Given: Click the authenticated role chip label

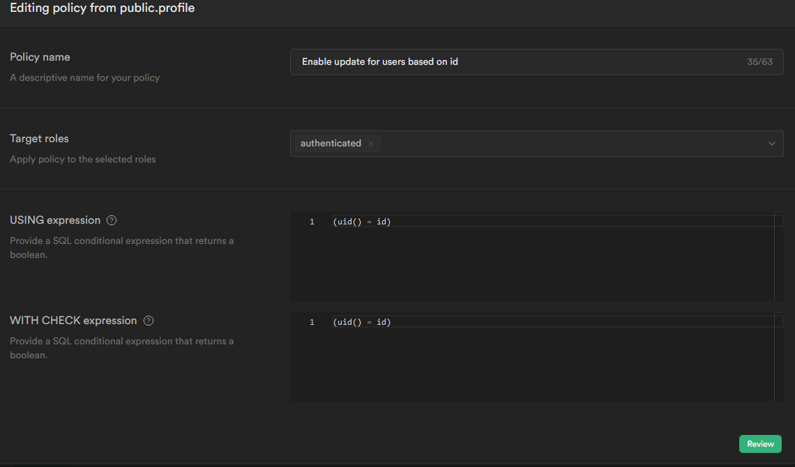Looking at the screenshot, I should click(x=331, y=144).
